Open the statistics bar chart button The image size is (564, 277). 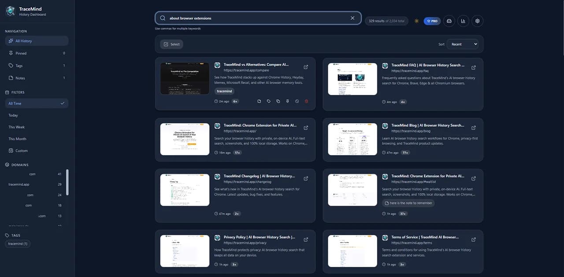point(463,21)
